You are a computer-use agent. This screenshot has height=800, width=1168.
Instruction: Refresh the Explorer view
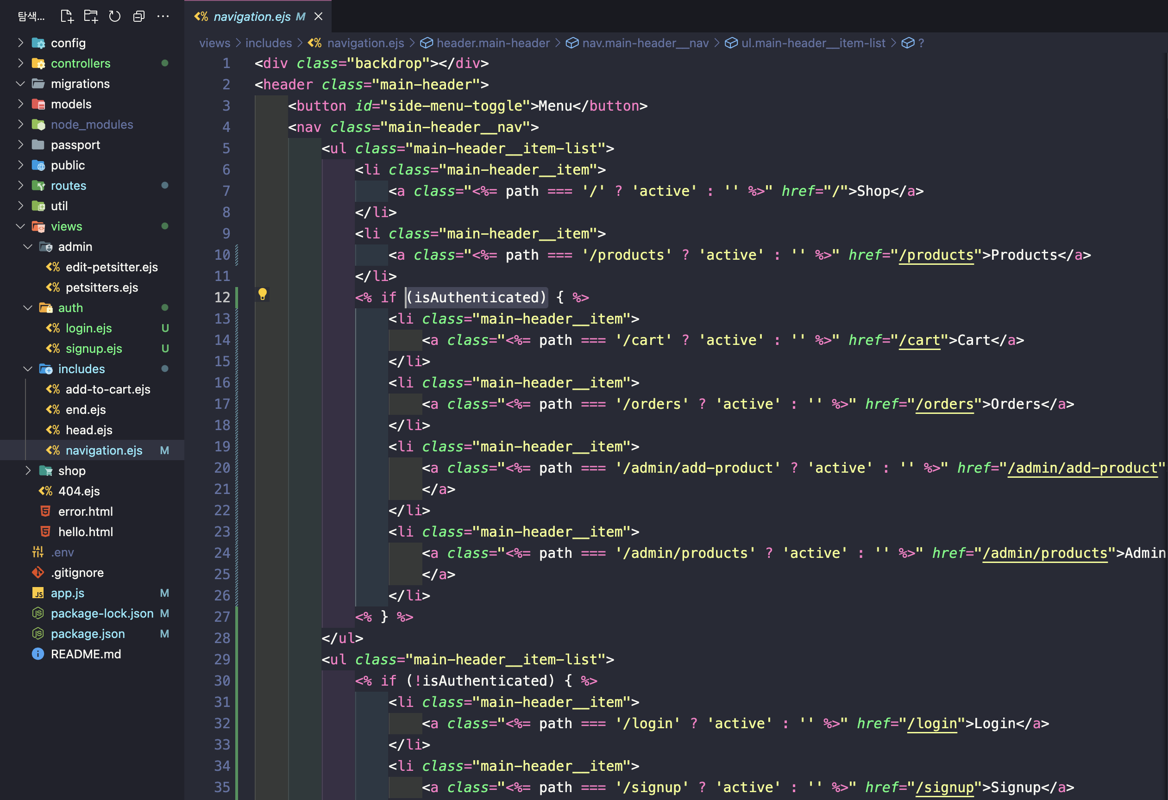tap(114, 16)
